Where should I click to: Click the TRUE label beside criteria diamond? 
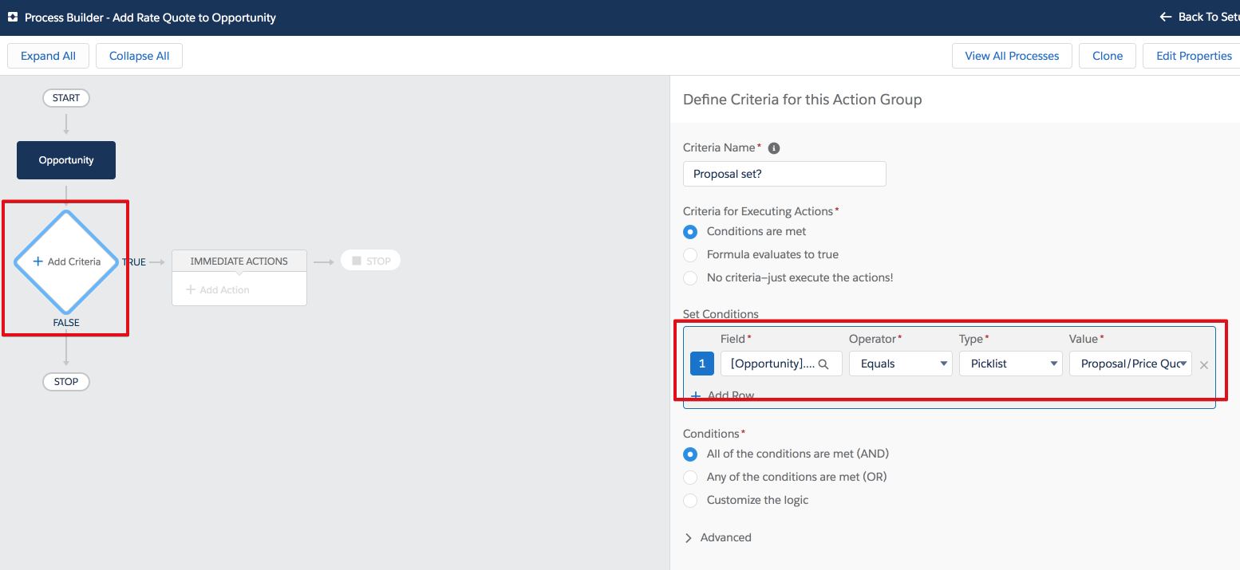(x=134, y=261)
